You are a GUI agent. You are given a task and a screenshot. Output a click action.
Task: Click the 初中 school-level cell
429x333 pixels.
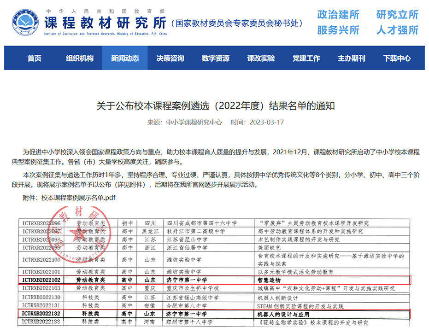coord(127,223)
